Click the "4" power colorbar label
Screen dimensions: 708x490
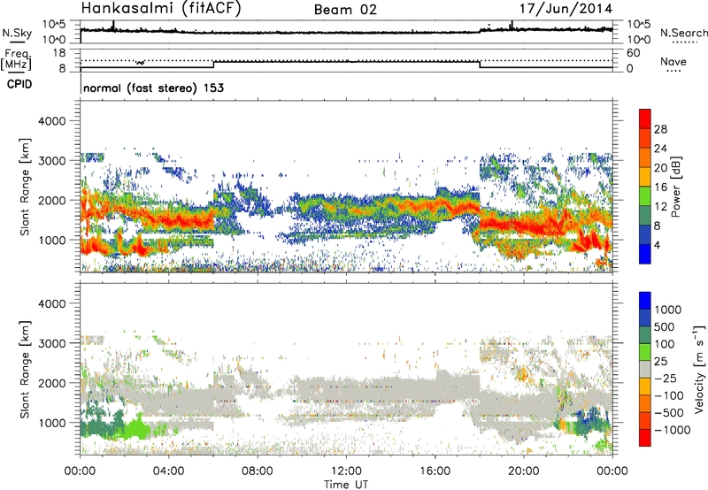658,246
